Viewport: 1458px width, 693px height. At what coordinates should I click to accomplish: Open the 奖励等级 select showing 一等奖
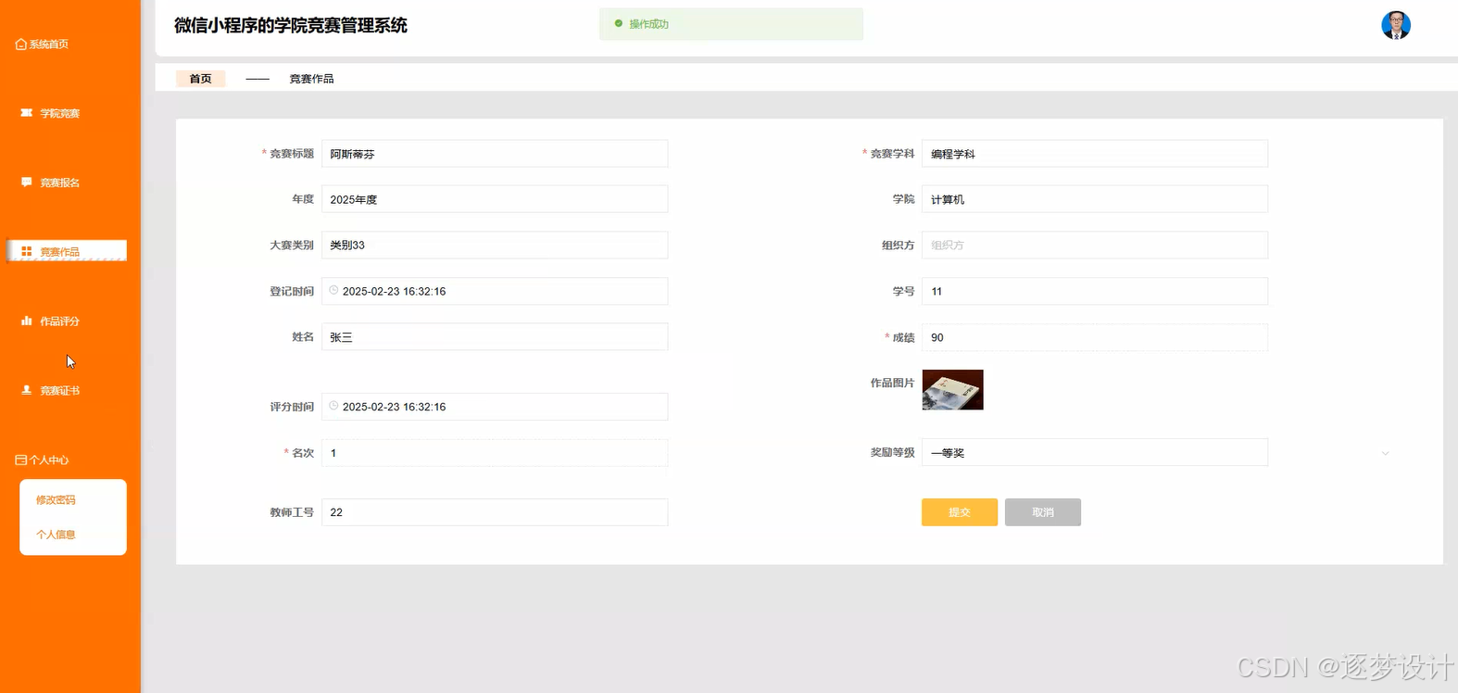tap(1094, 453)
